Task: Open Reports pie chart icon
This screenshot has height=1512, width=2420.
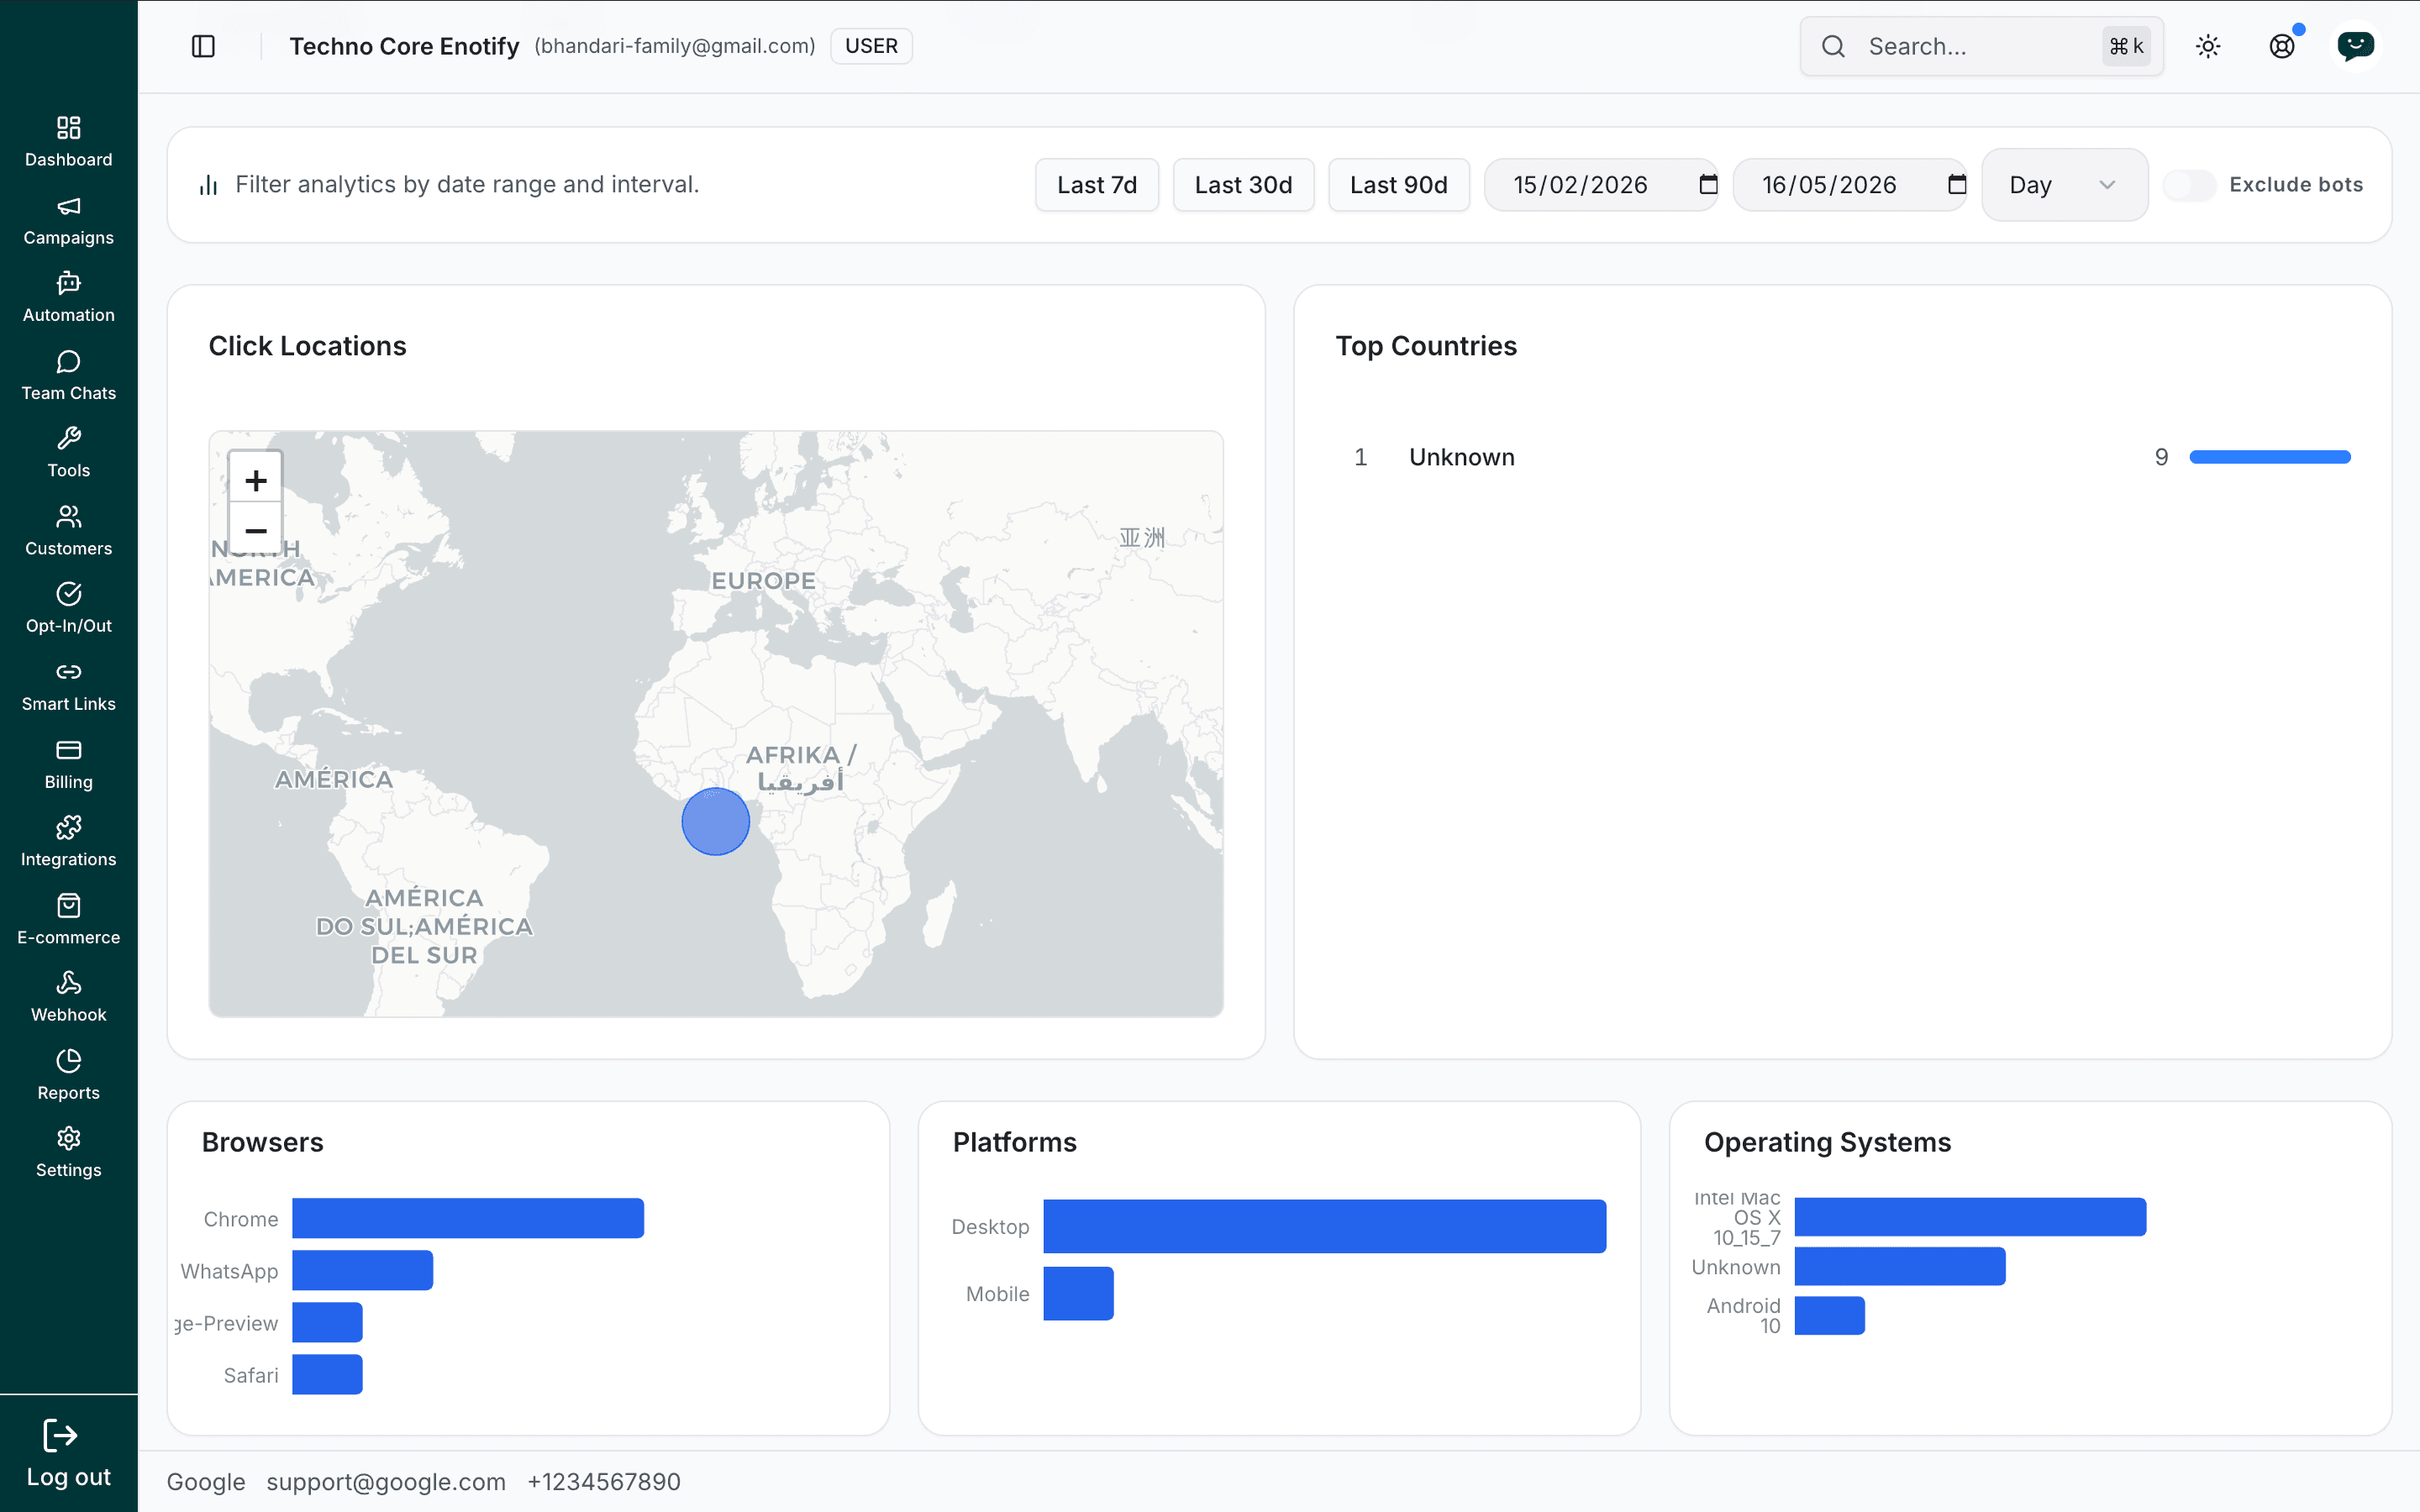Action: coord(68,1060)
